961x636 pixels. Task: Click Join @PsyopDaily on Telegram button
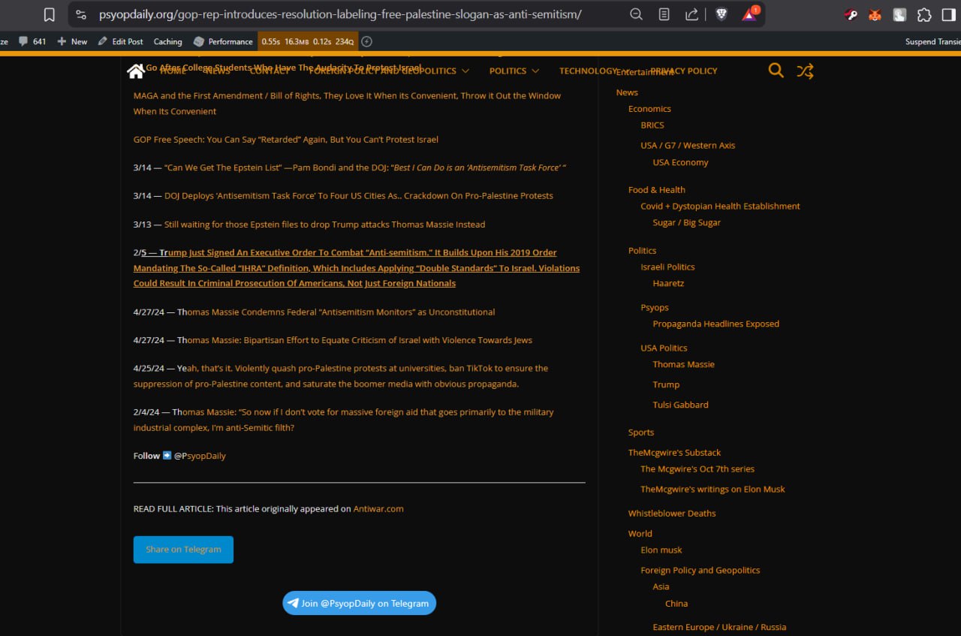coord(359,603)
